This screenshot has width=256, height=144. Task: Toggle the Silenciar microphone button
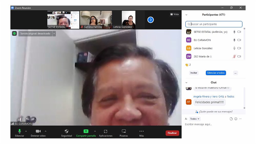point(19,131)
